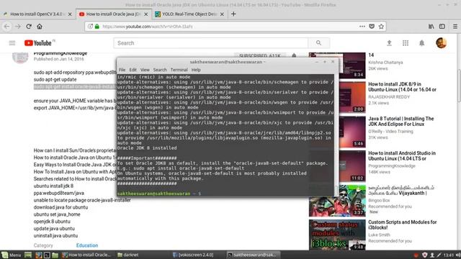Upload a video with the upload icon
Screen dimensions: 461x259
pyautogui.click(x=389, y=43)
